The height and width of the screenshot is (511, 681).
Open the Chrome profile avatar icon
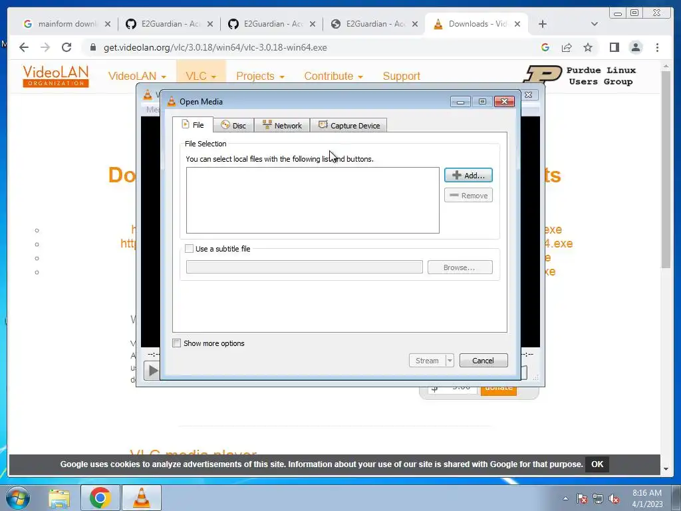coord(636,47)
